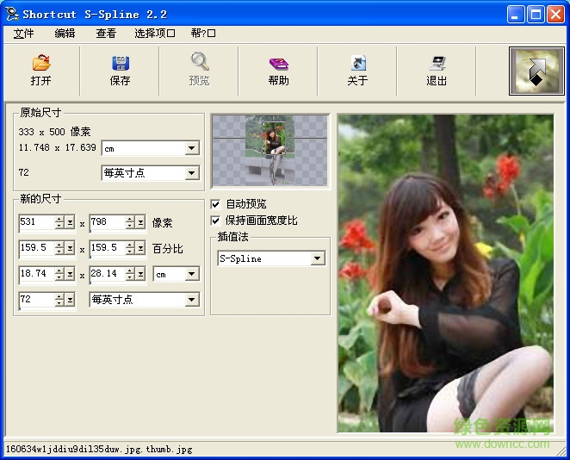The width and height of the screenshot is (570, 460).
Task: Click the 退出 (Exit) toolbar icon
Action: coord(437,64)
